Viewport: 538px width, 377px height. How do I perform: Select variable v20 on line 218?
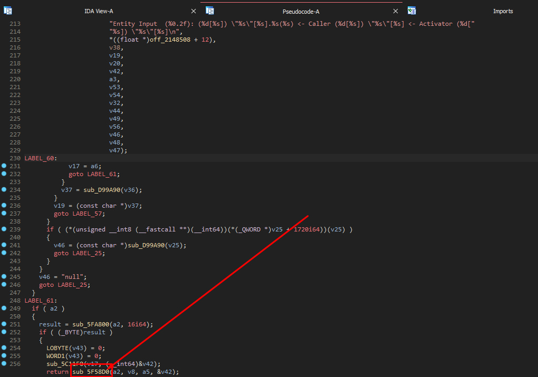click(114, 63)
